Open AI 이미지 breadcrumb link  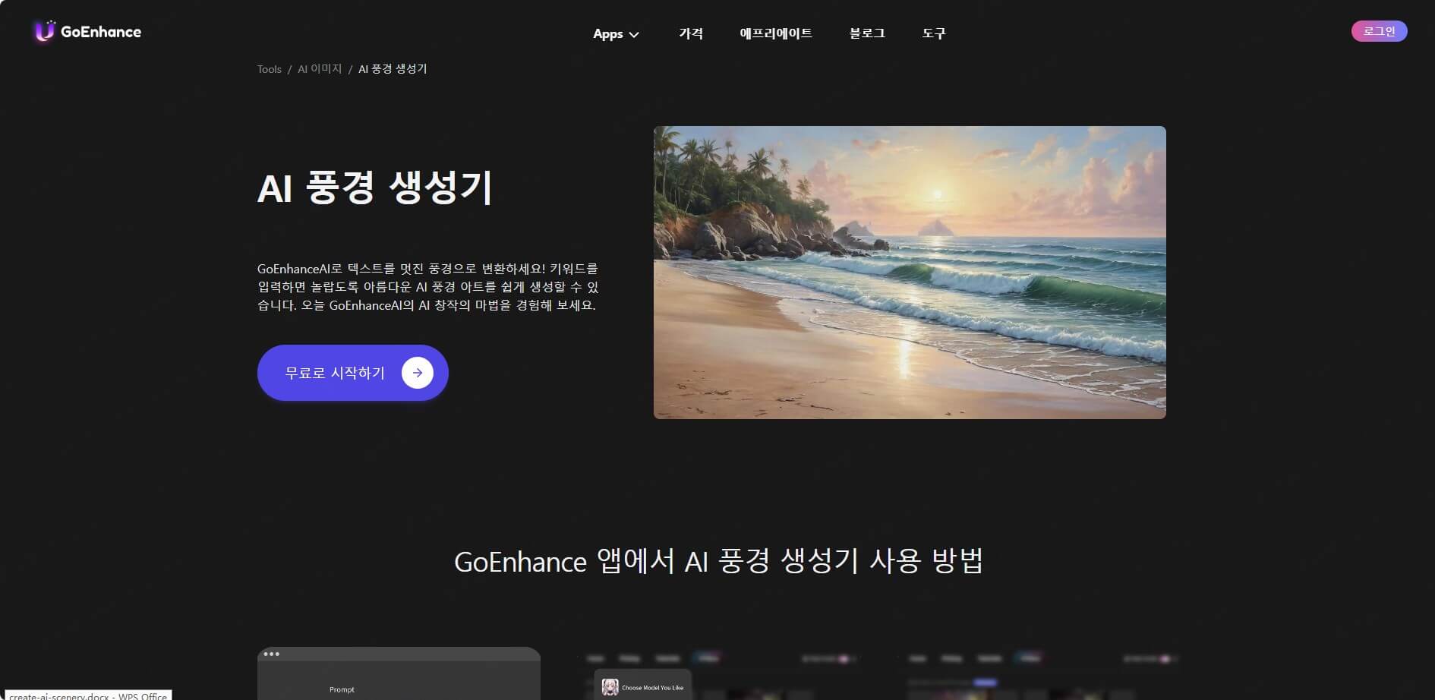coord(320,69)
